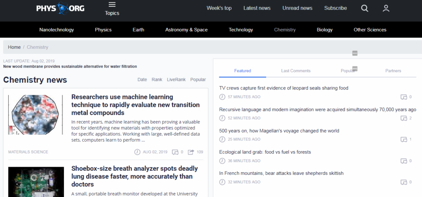Open the Nanotechnology section
Image resolution: width=422 pixels, height=197 pixels.
click(56, 30)
